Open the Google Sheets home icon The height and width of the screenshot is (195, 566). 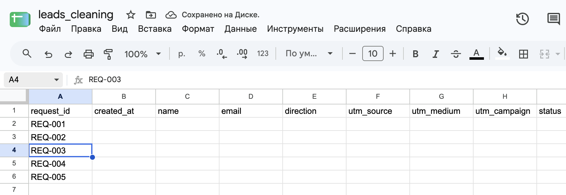[20, 19]
